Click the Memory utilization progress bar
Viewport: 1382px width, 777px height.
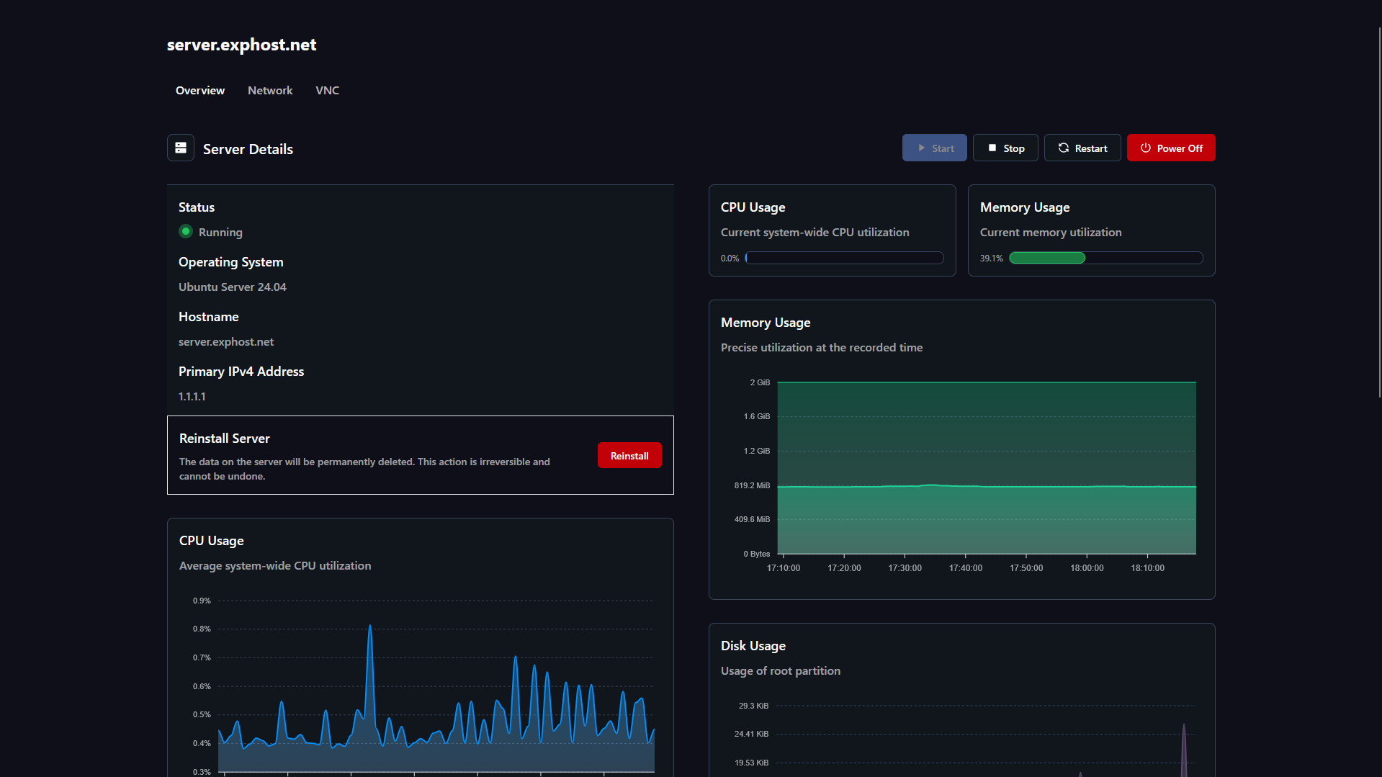tap(1105, 258)
